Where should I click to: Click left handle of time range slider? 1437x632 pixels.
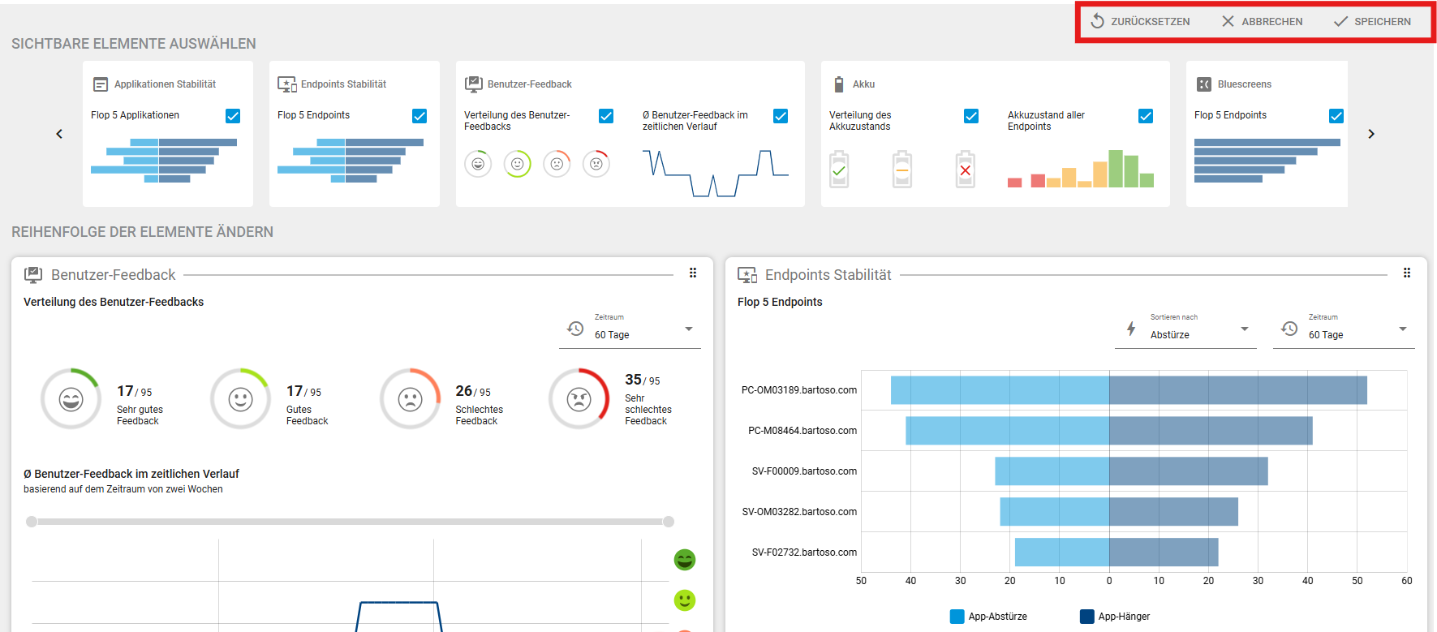[x=32, y=522]
